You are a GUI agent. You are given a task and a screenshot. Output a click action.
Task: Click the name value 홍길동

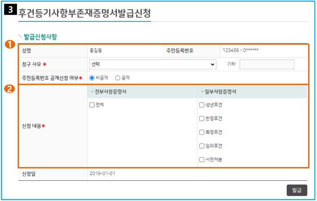95,51
